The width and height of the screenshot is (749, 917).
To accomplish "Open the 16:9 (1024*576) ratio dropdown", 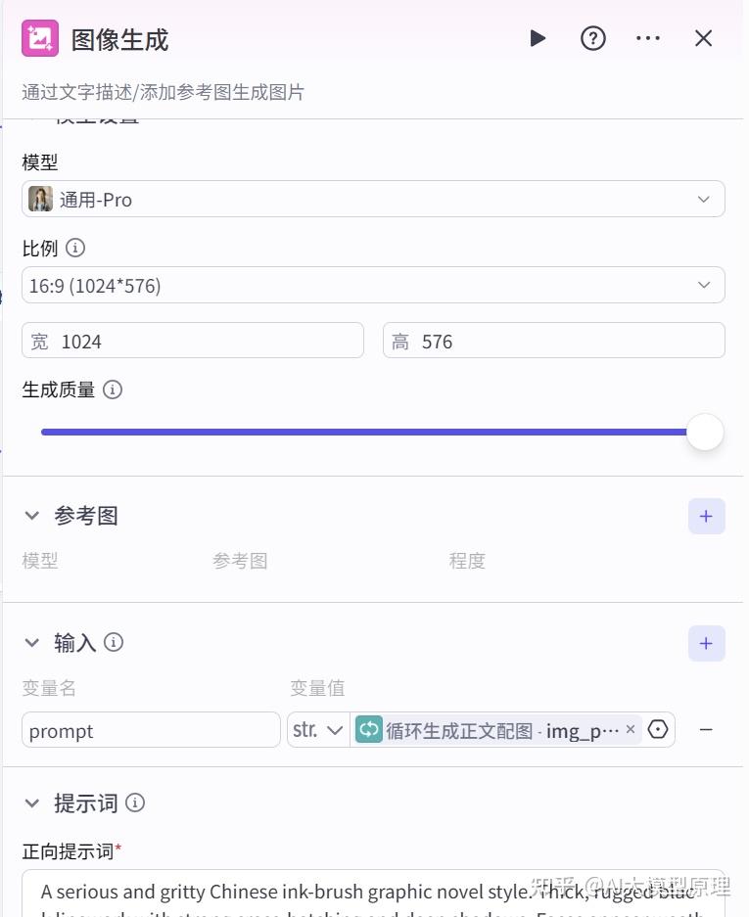I will click(x=373, y=285).
